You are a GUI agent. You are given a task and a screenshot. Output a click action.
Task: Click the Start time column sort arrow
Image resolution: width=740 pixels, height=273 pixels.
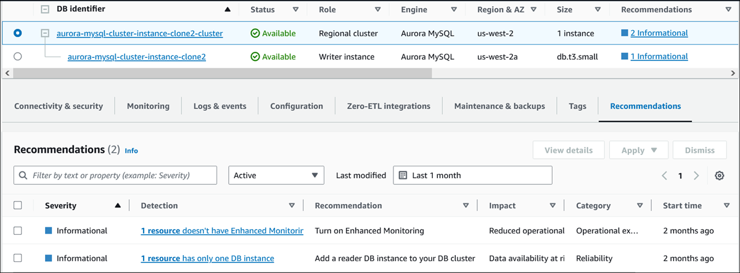coord(725,206)
